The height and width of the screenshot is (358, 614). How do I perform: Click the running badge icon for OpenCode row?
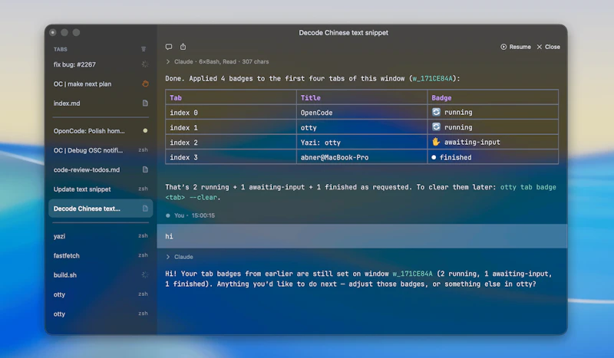(x=436, y=112)
